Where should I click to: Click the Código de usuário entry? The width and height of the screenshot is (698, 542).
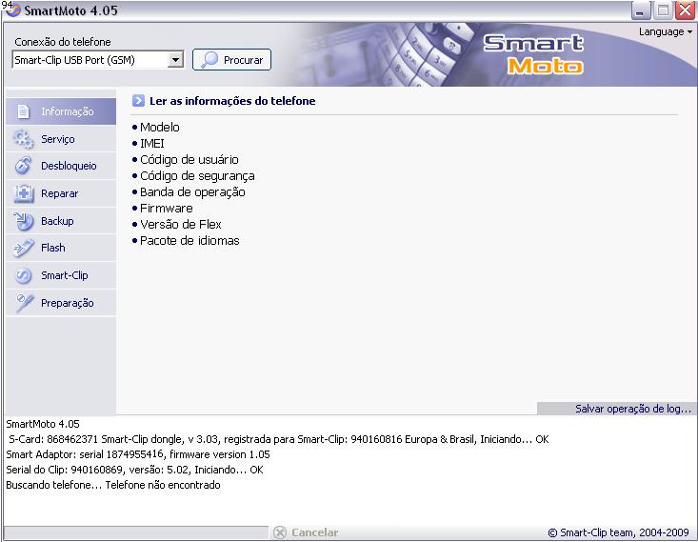tap(189, 159)
